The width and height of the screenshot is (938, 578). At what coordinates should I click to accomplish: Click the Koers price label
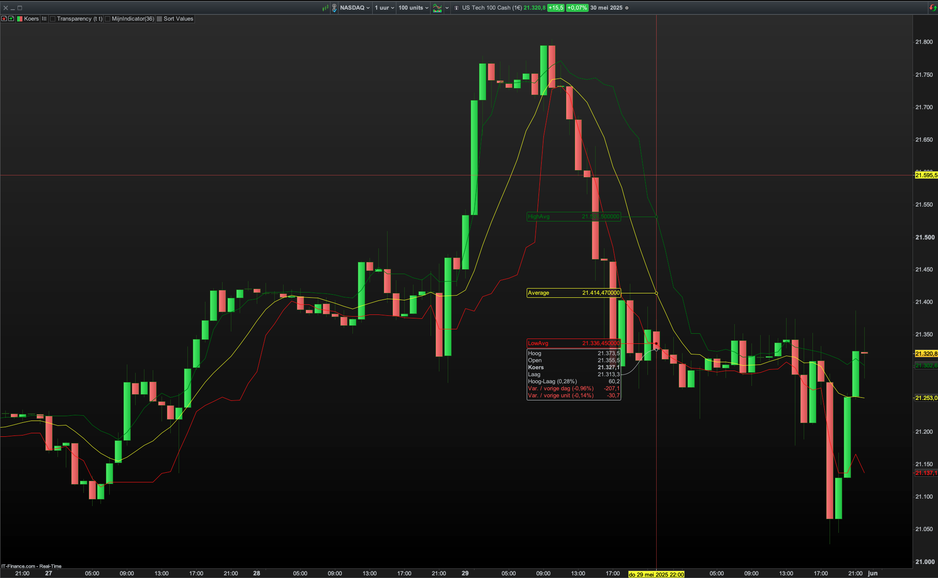(31, 19)
